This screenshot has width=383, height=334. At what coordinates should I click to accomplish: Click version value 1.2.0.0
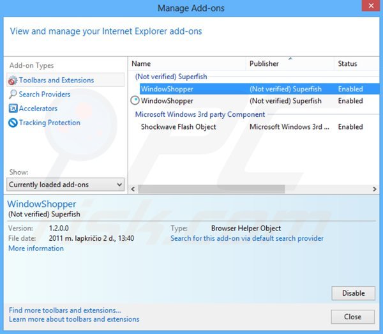(x=59, y=228)
